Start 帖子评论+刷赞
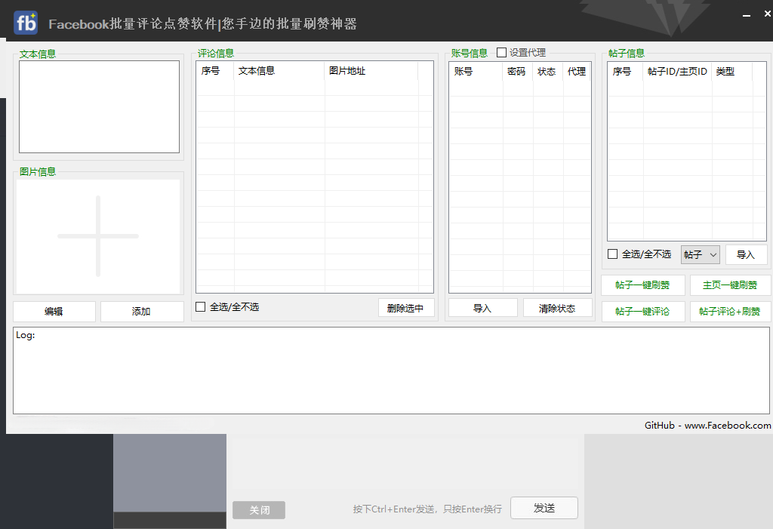The image size is (773, 529). pyautogui.click(x=730, y=312)
